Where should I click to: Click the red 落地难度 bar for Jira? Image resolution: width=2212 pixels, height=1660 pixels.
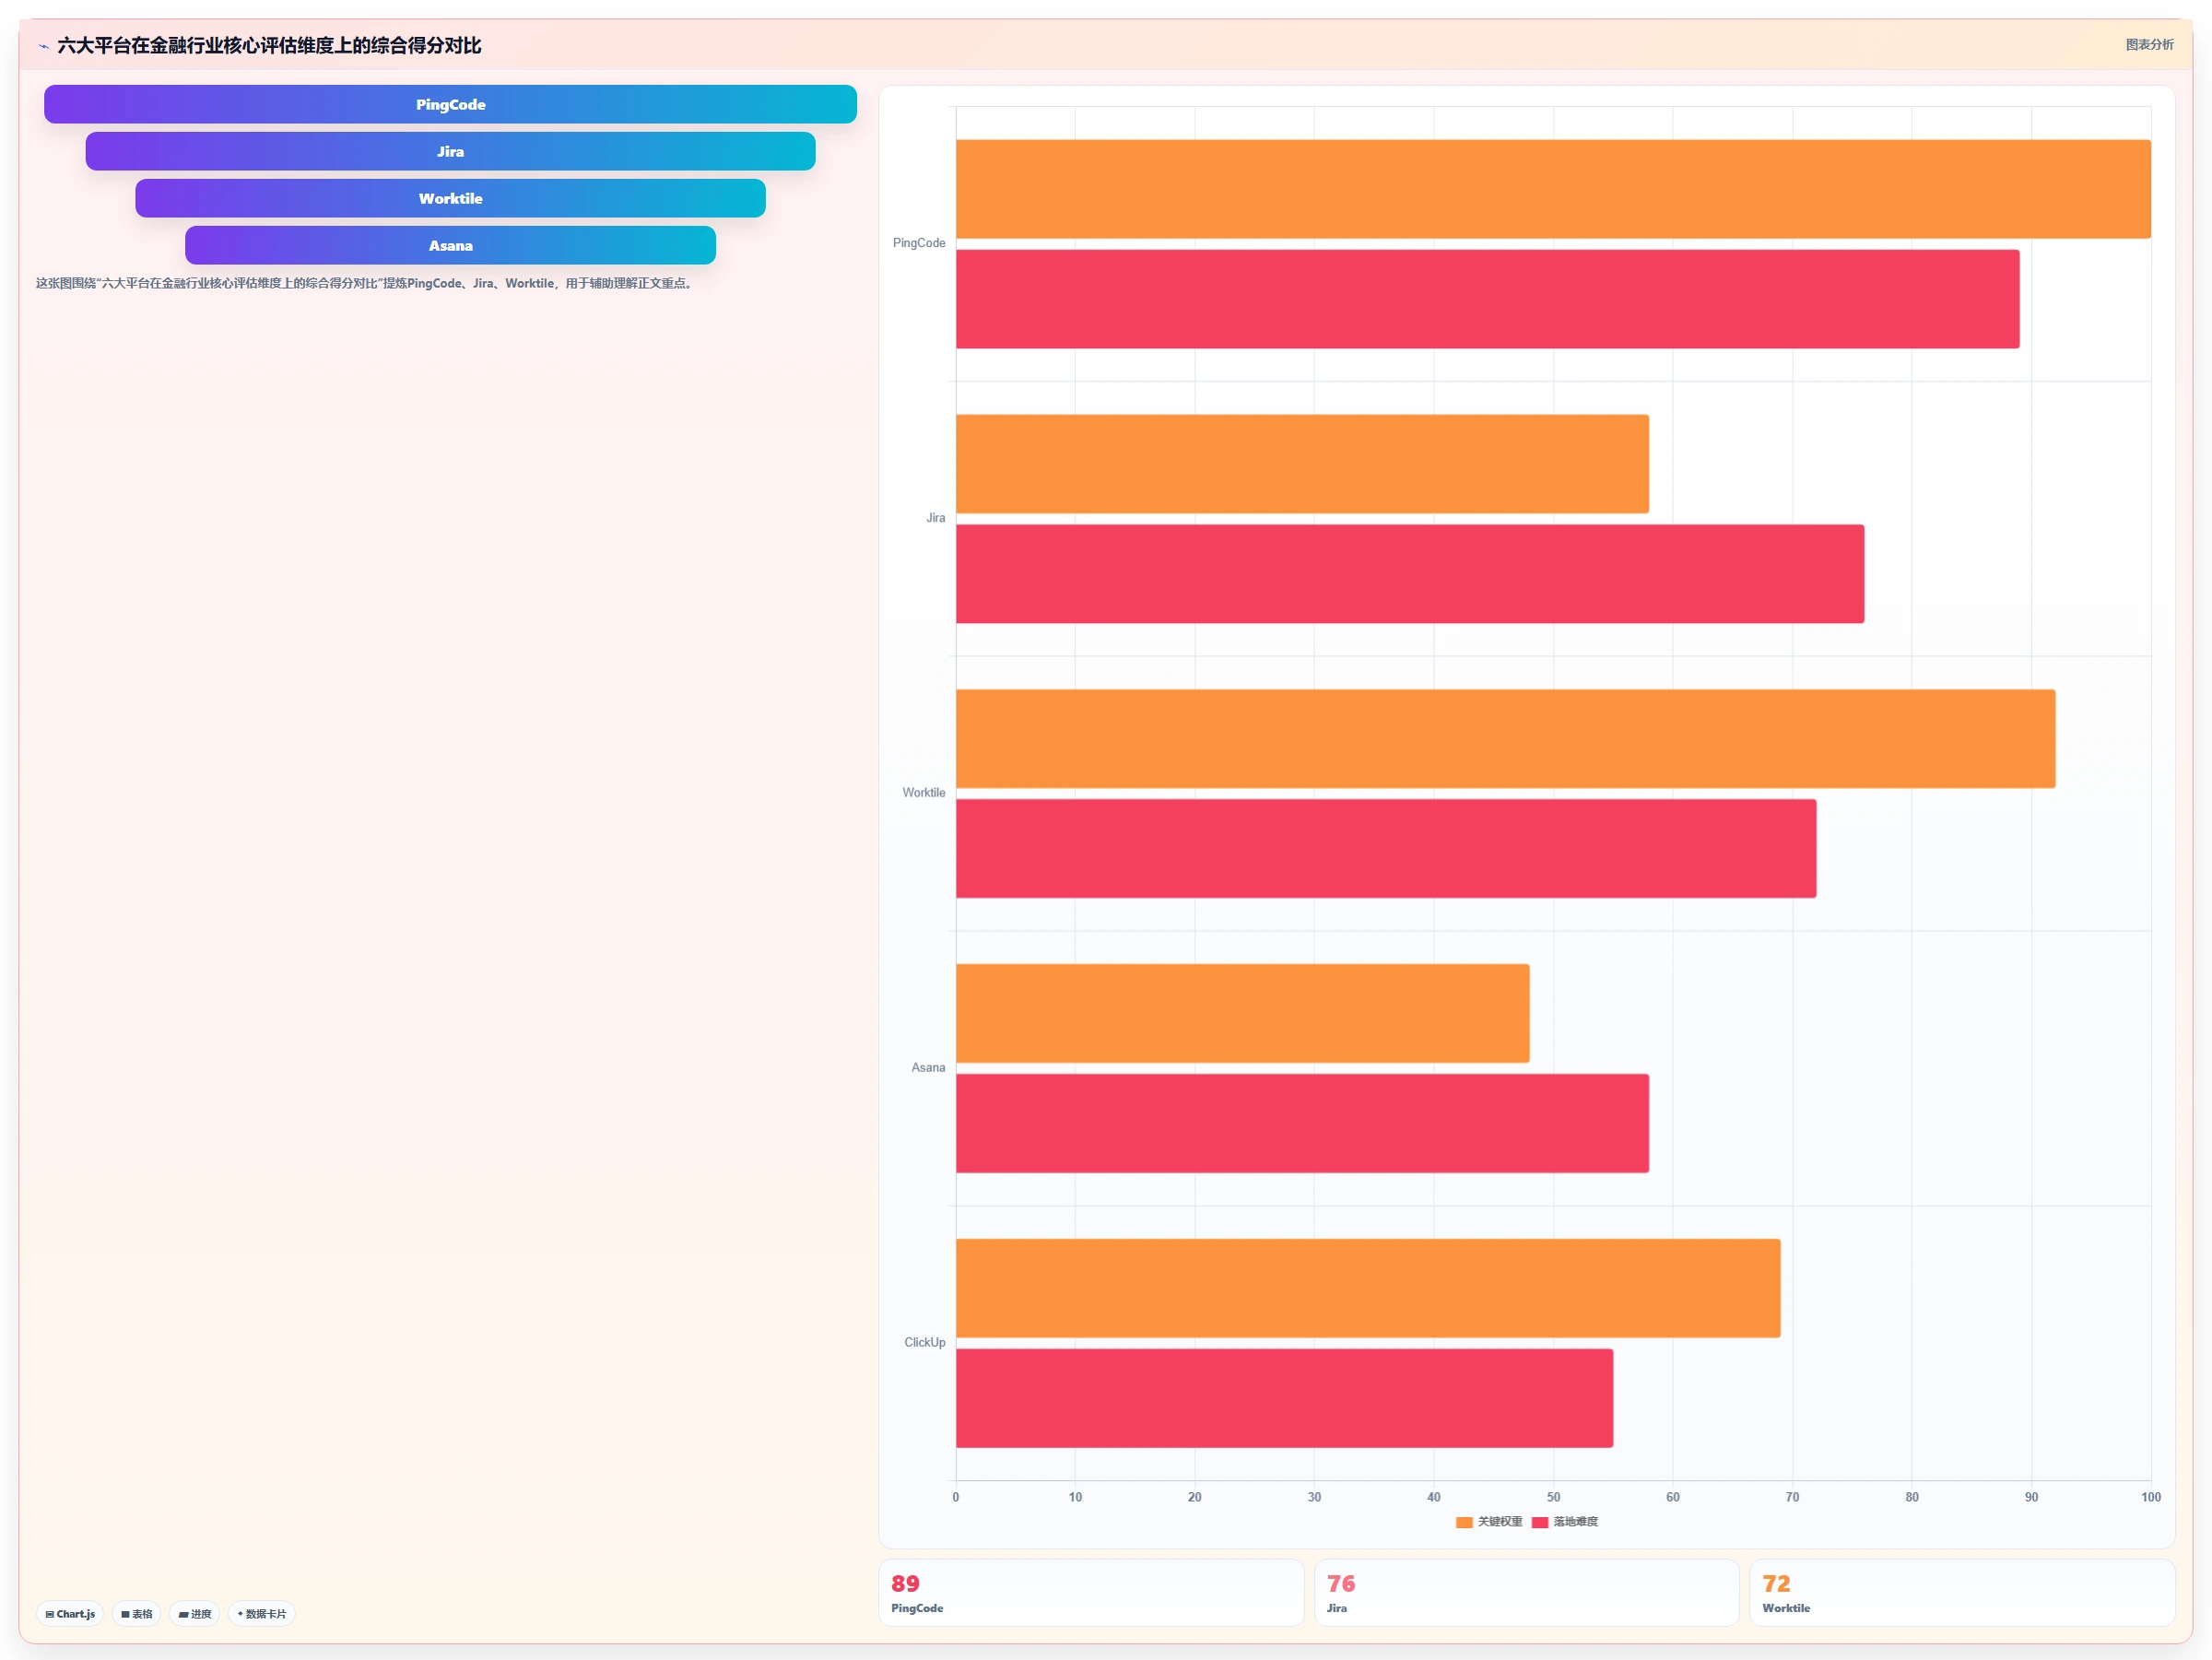pos(1410,574)
